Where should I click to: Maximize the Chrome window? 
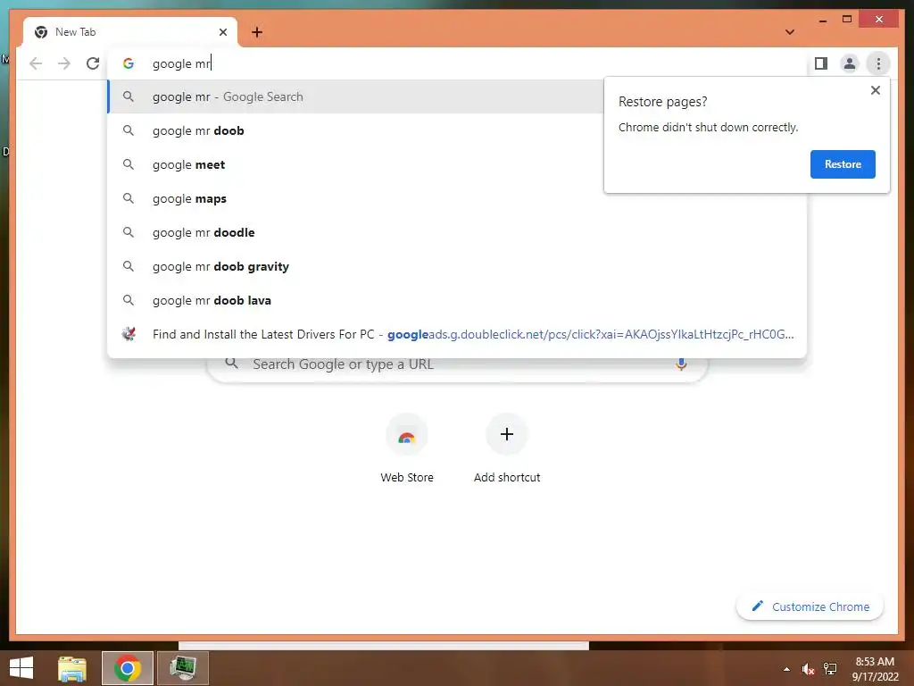click(x=847, y=20)
